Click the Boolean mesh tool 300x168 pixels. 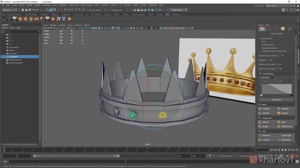coord(285,113)
